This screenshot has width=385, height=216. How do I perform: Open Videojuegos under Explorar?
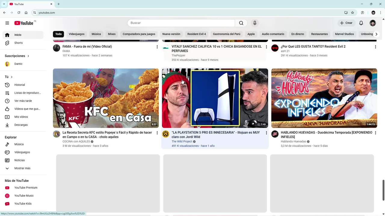coord(23,152)
